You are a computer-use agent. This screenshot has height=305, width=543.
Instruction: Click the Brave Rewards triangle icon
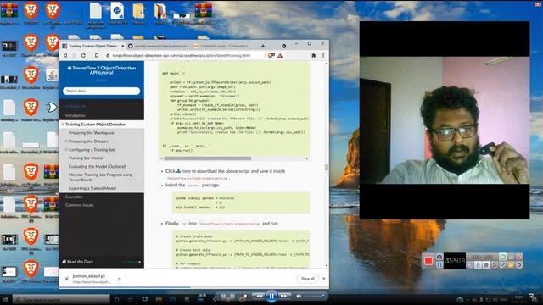(x=280, y=55)
